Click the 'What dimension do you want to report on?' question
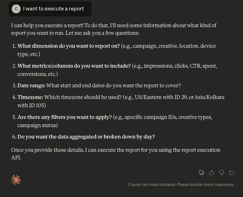This screenshot has width=243, height=197. pyautogui.click(x=69, y=46)
